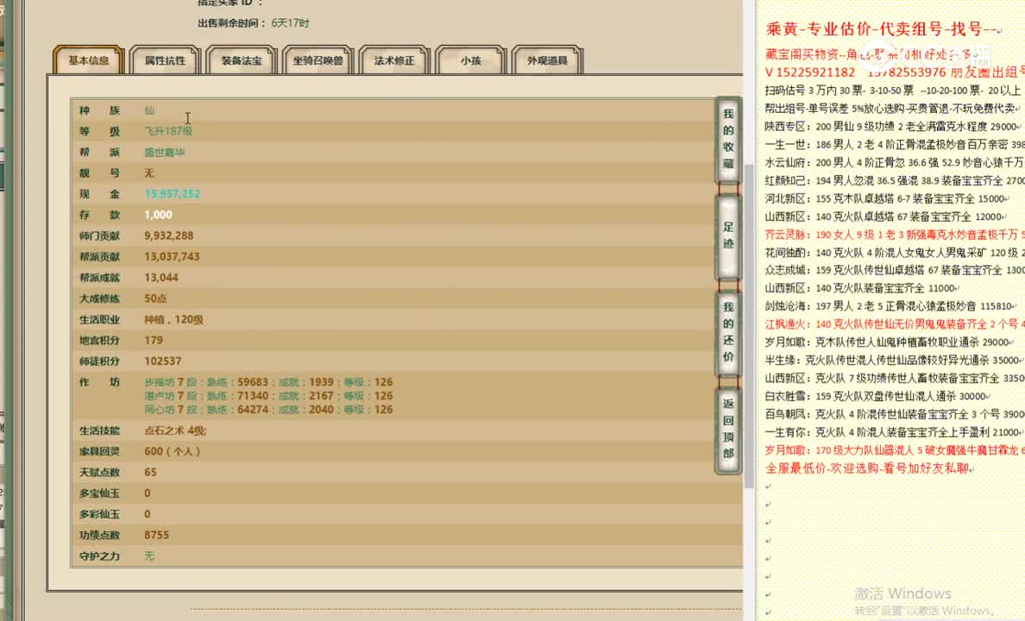Viewport: 1025px width, 621px height.
Task: Click the red 齐云灵脉 listing line
Action: (894, 235)
